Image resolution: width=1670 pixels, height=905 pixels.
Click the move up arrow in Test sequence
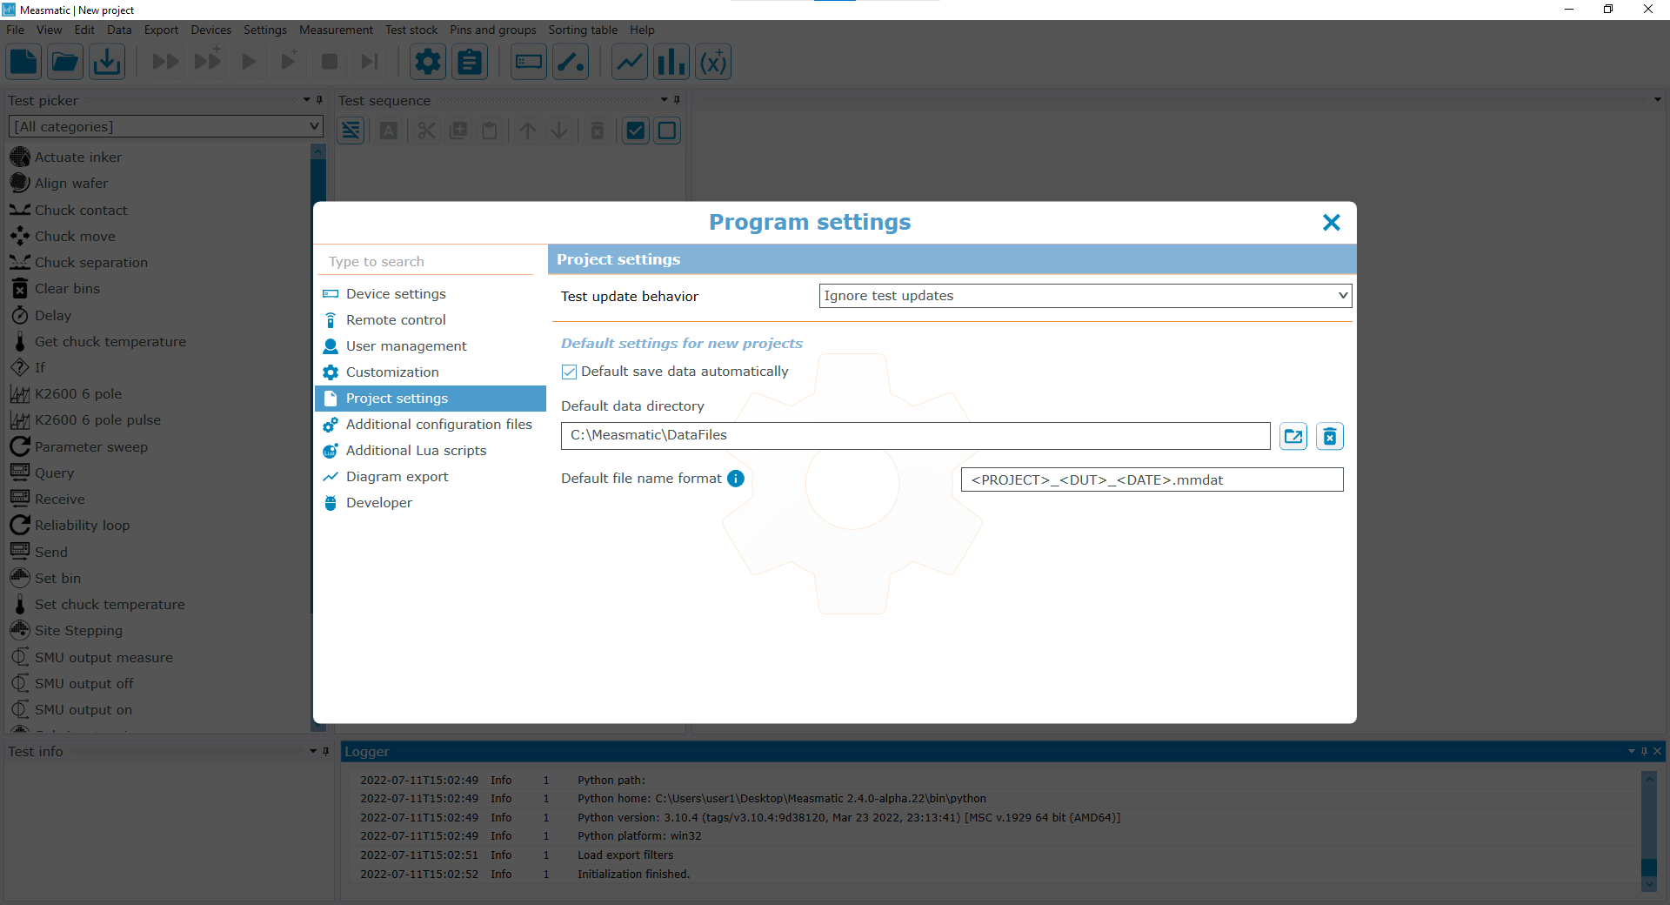(x=528, y=131)
